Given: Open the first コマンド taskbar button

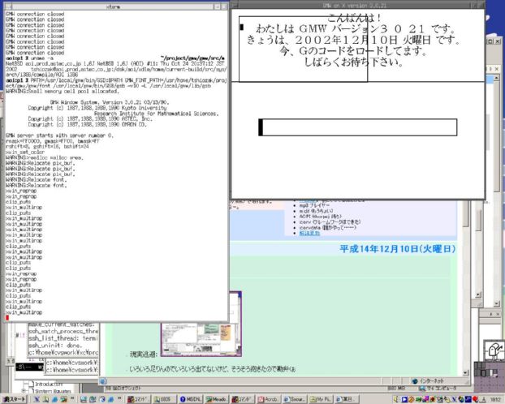Looking at the screenshot, I should coord(139,399).
